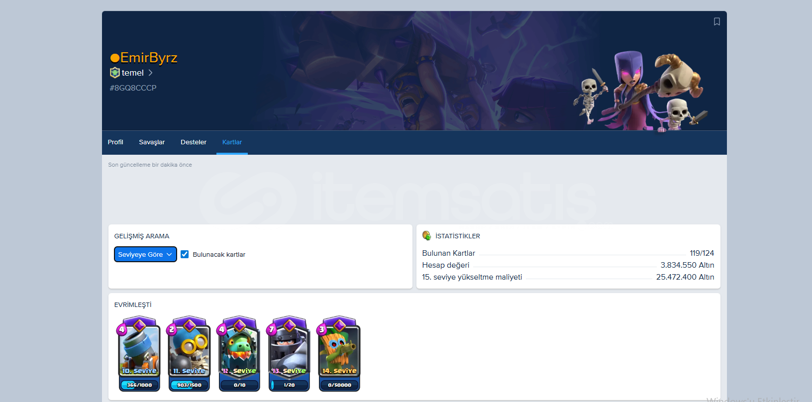The width and height of the screenshot is (812, 402).
Task: Uncheck the Bulunacak kartlar checkbox
Action: pyautogui.click(x=185, y=254)
